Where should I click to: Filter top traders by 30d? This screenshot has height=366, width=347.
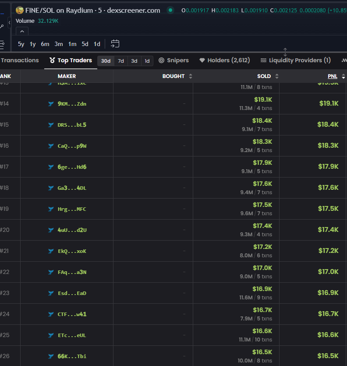[106, 61]
